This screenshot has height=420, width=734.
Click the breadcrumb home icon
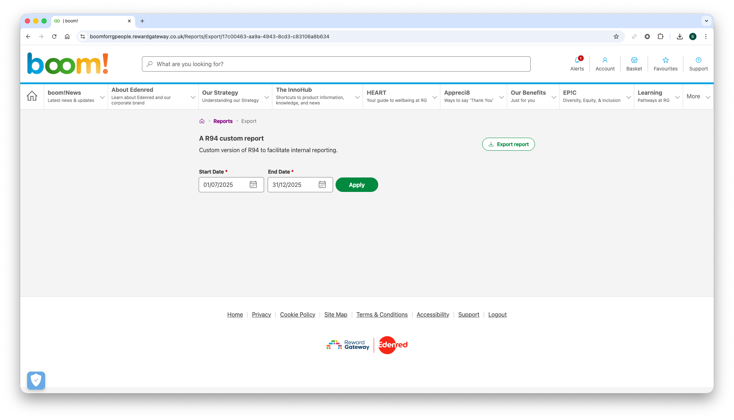pyautogui.click(x=202, y=121)
